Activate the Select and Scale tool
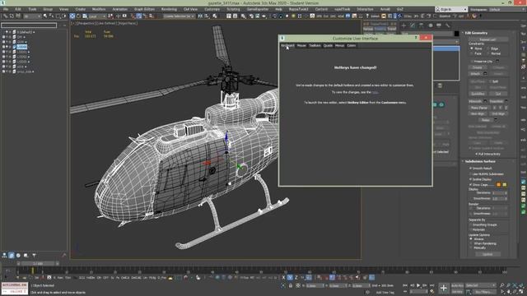This screenshot has height=296, width=527. (x=84, y=16)
